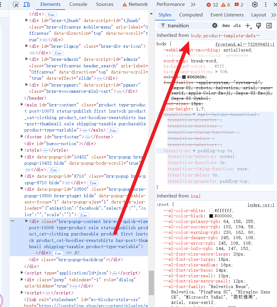Toggle the .cls element classes panel
Screen dimensions: 277x307
coord(237,26)
